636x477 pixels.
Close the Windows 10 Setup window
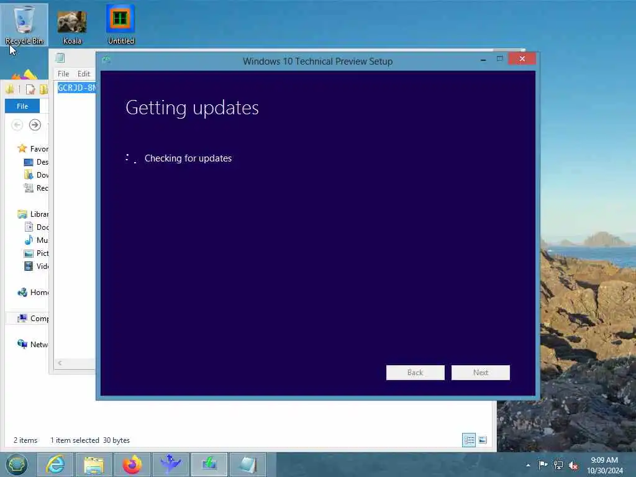click(522, 59)
